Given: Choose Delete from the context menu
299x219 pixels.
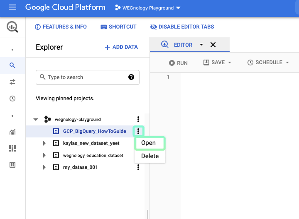Looking at the screenshot, I should click(x=150, y=156).
